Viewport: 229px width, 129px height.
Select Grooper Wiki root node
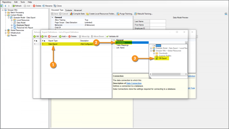tap(12, 10)
